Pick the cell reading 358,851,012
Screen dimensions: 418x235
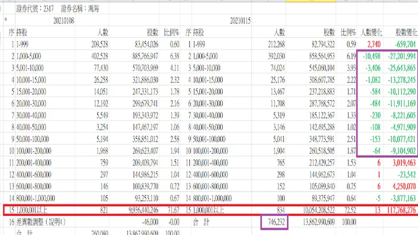click(145, 139)
